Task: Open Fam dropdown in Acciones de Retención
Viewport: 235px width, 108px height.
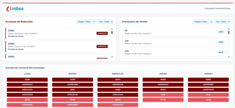Action: coord(105,22)
